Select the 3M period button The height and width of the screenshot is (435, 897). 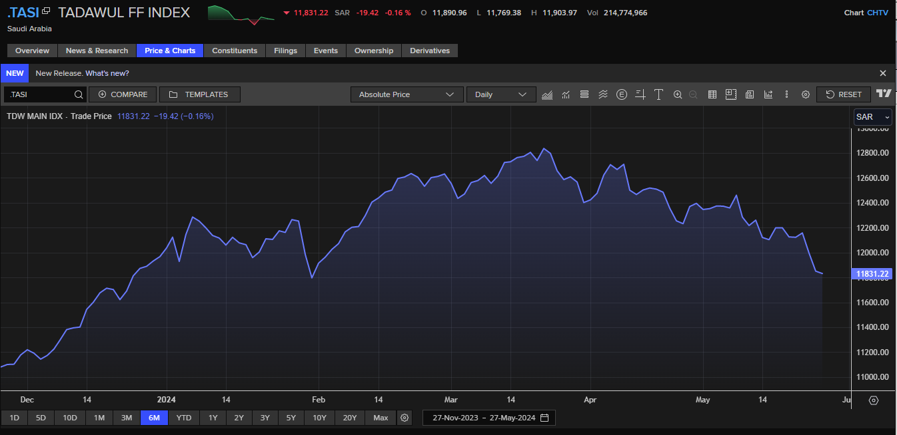coord(127,418)
